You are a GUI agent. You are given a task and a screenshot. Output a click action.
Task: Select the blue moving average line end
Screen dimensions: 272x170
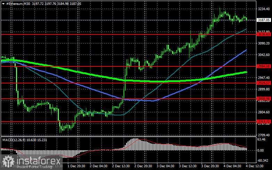(246, 50)
